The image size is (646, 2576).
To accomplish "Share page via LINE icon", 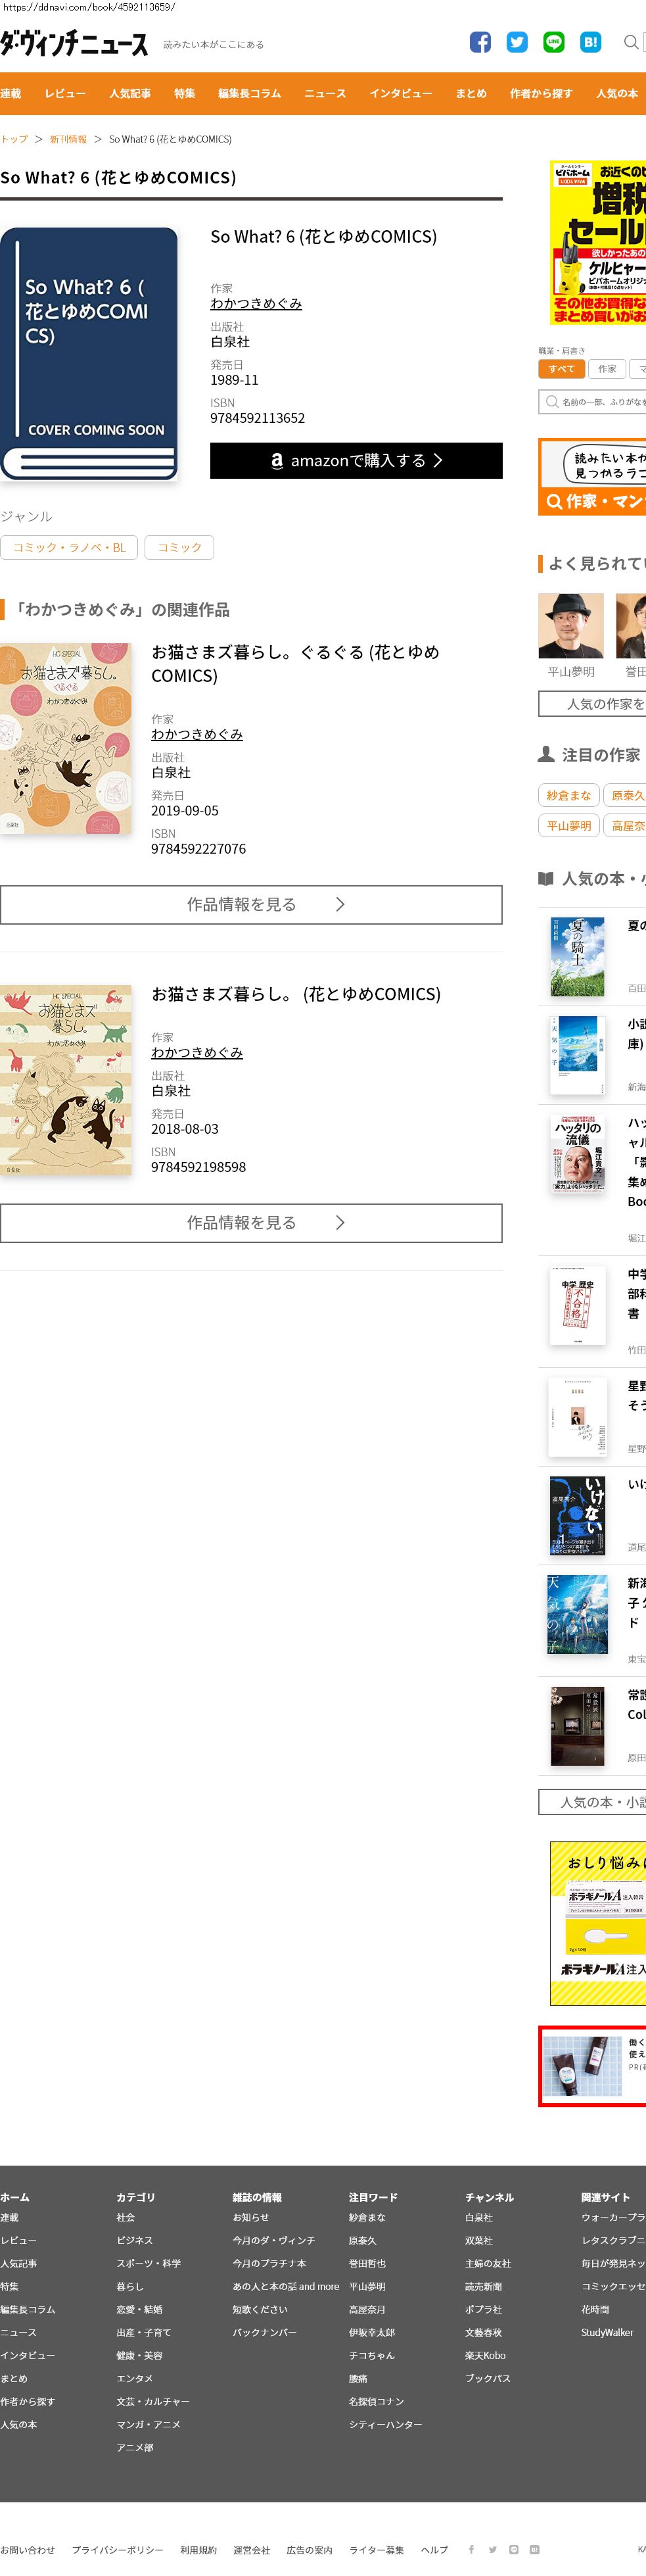I will pyautogui.click(x=554, y=42).
